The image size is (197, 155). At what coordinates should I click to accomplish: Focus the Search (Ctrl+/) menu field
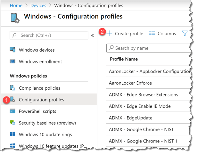point(49,35)
